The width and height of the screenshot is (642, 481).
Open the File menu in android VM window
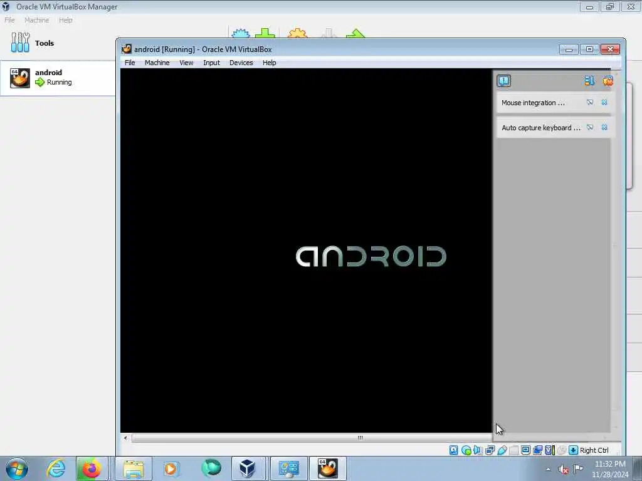tap(130, 63)
